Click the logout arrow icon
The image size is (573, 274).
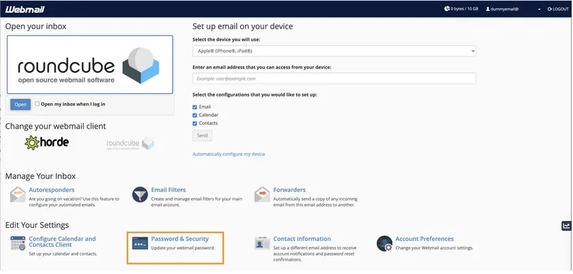(x=550, y=9)
